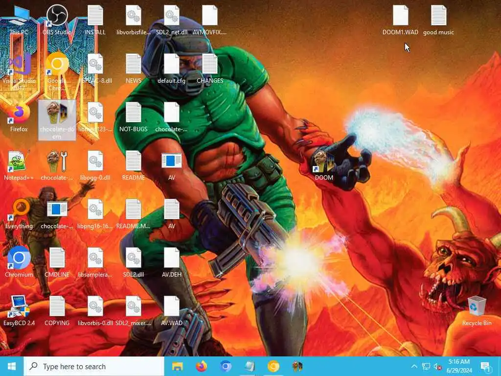
Task: Select the AV text document icon
Action: pyautogui.click(x=172, y=214)
